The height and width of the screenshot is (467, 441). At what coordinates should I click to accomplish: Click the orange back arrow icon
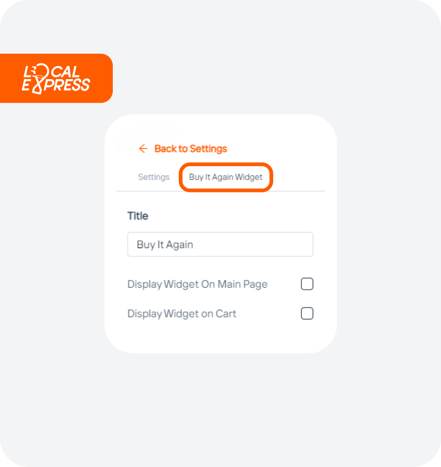click(x=143, y=148)
